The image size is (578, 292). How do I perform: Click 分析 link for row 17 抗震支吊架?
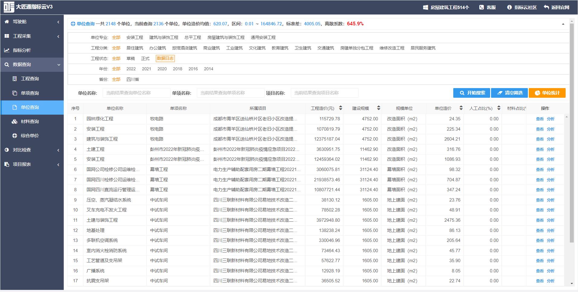click(551, 281)
